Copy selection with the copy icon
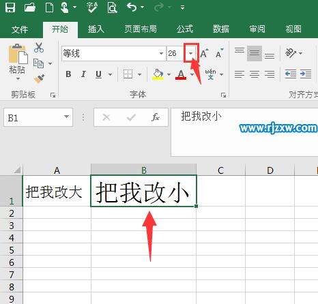Image resolution: width=318 pixels, height=304 pixels. 38,63
